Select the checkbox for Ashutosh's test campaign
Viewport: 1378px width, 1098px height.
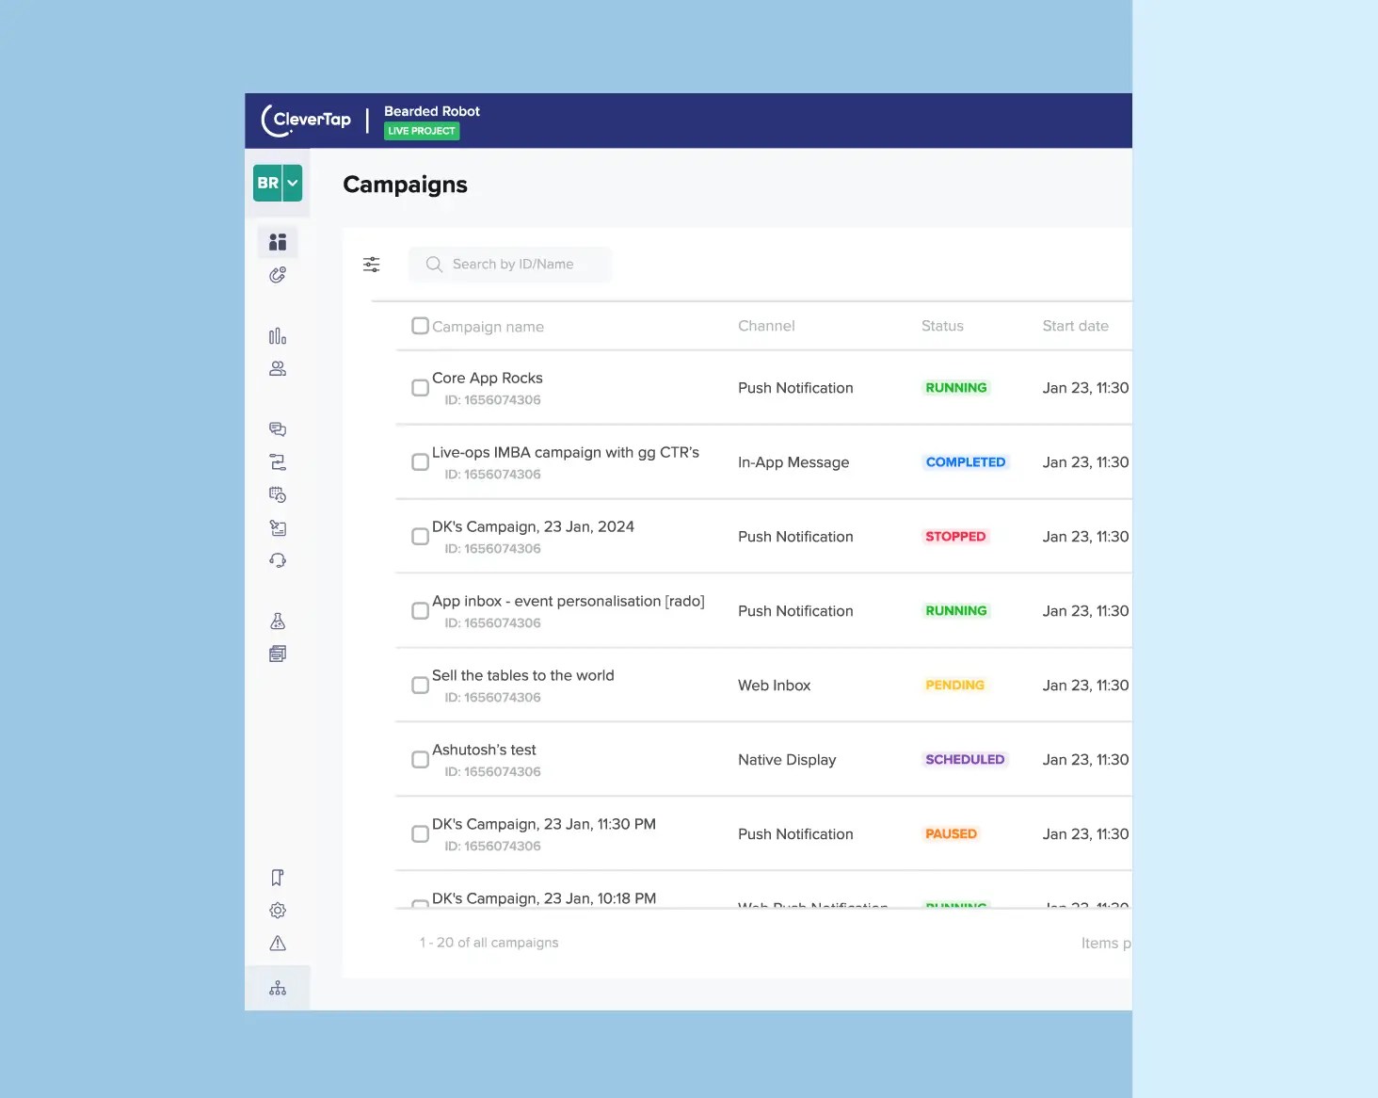tap(420, 759)
